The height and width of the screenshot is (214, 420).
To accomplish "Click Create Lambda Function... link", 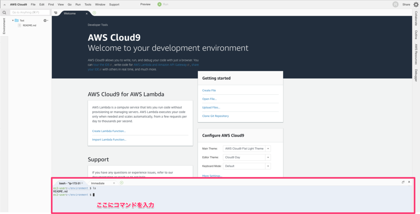I will (109, 131).
